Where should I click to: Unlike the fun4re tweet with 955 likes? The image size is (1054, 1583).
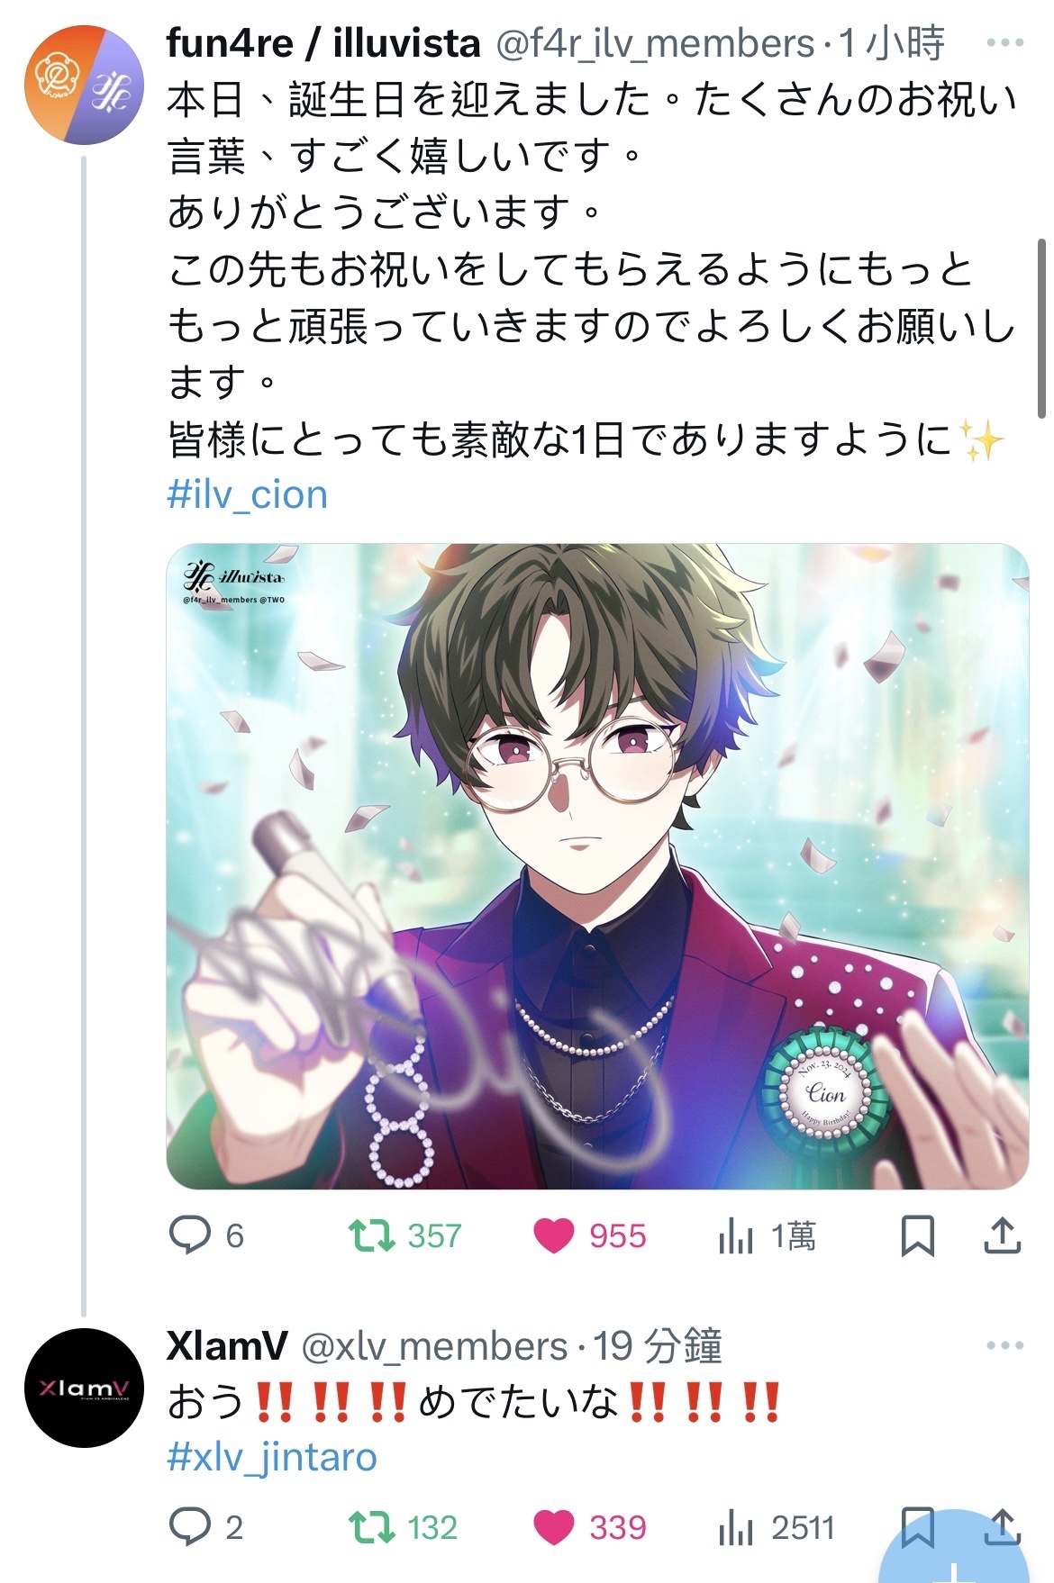tap(553, 1235)
